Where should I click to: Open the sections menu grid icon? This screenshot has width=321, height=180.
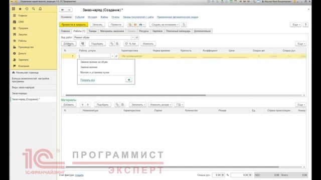(14, 9)
